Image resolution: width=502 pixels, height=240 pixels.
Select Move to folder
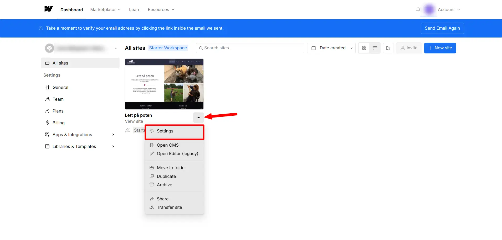(175, 168)
